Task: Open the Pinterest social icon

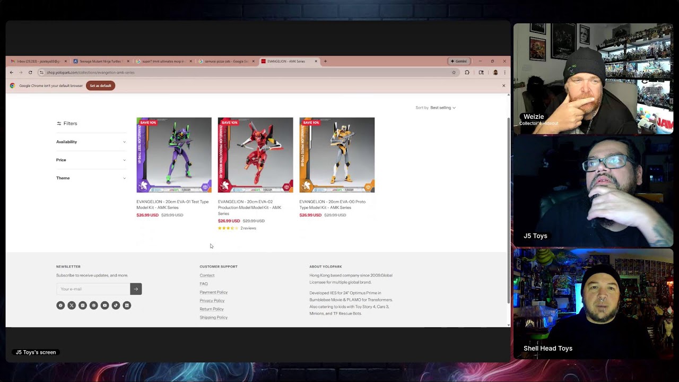Action: point(94,305)
